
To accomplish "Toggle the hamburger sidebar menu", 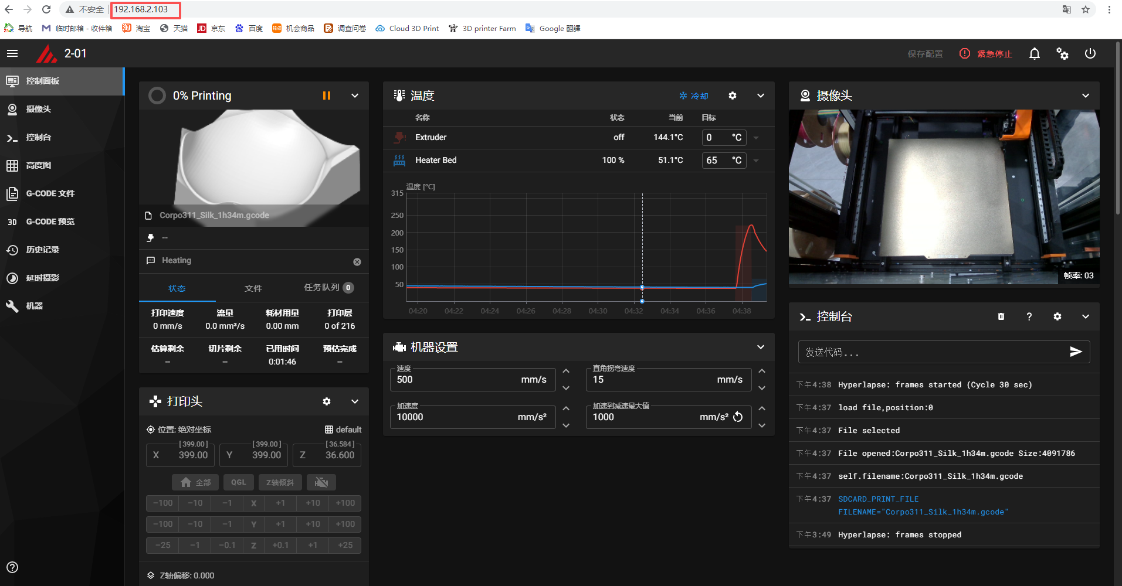I will [x=12, y=54].
